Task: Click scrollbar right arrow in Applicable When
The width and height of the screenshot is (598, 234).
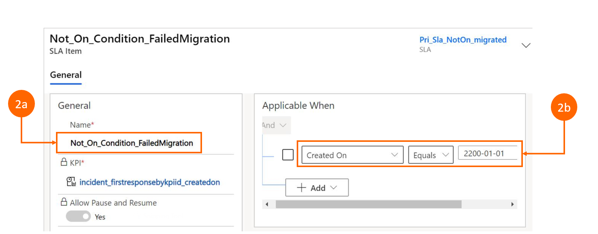Action: pyautogui.click(x=512, y=205)
